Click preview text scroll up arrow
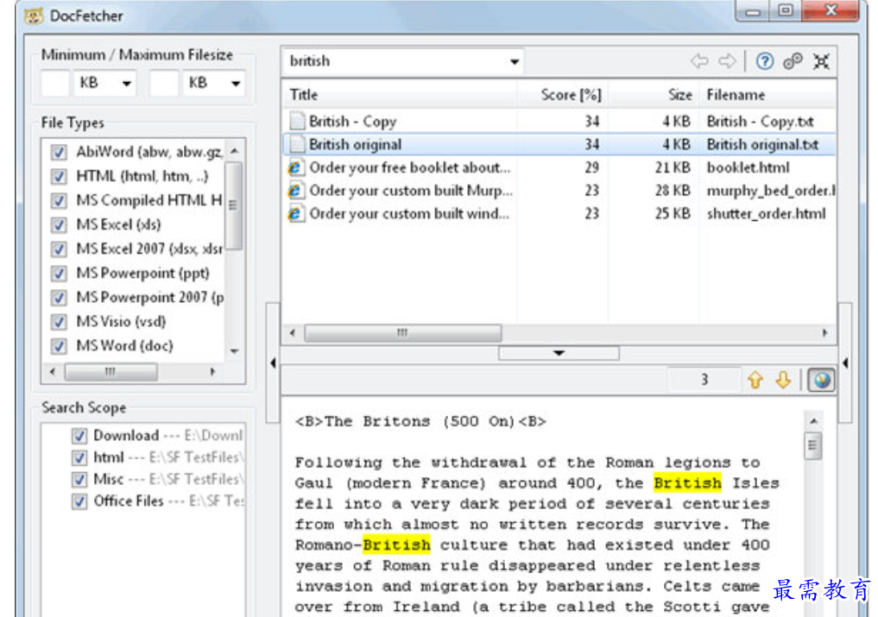 813,420
